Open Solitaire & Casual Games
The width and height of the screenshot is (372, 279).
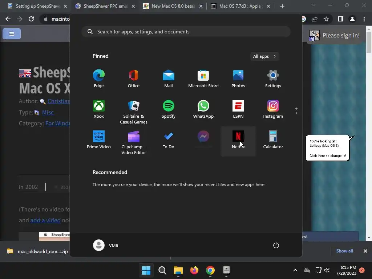point(134,112)
